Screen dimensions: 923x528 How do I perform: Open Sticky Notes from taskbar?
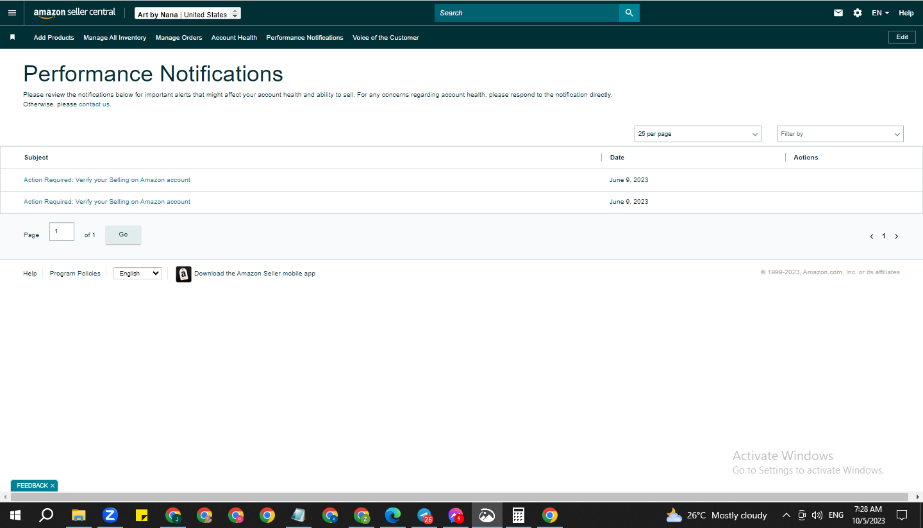[142, 515]
